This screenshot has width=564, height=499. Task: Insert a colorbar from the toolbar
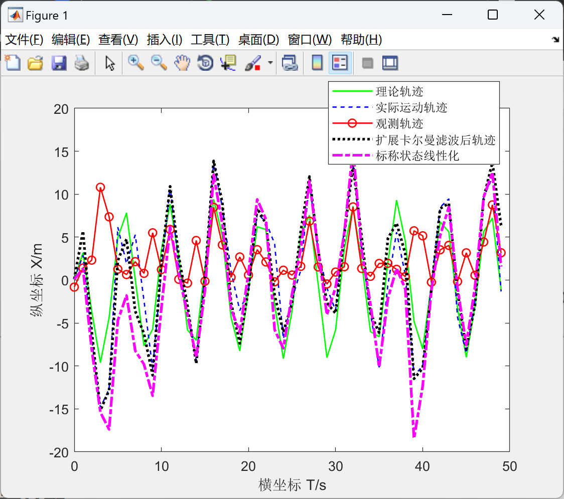coord(317,63)
